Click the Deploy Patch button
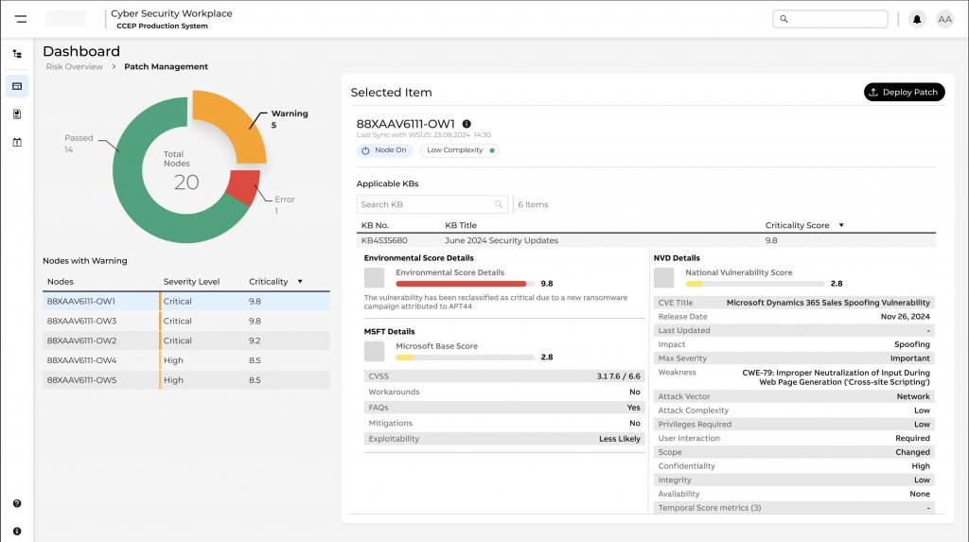 (x=903, y=92)
